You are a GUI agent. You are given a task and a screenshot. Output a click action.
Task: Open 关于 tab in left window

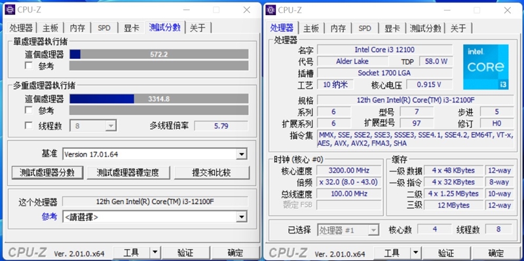(198, 28)
